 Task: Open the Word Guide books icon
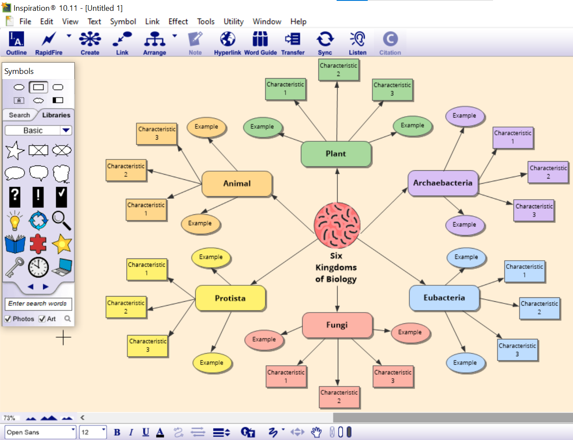(260, 43)
